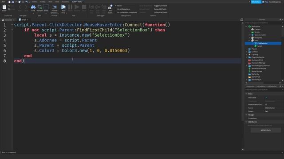Click the Lighting icon in Explorer
The height and width of the screenshot is (159, 284).
pos(249,54)
